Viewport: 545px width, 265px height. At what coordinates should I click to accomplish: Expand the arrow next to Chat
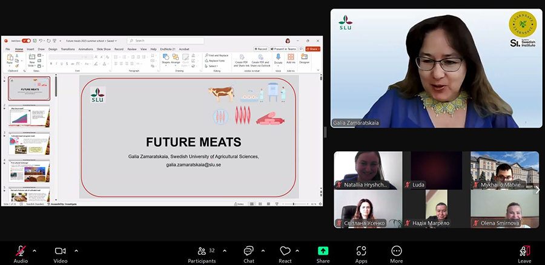click(263, 250)
